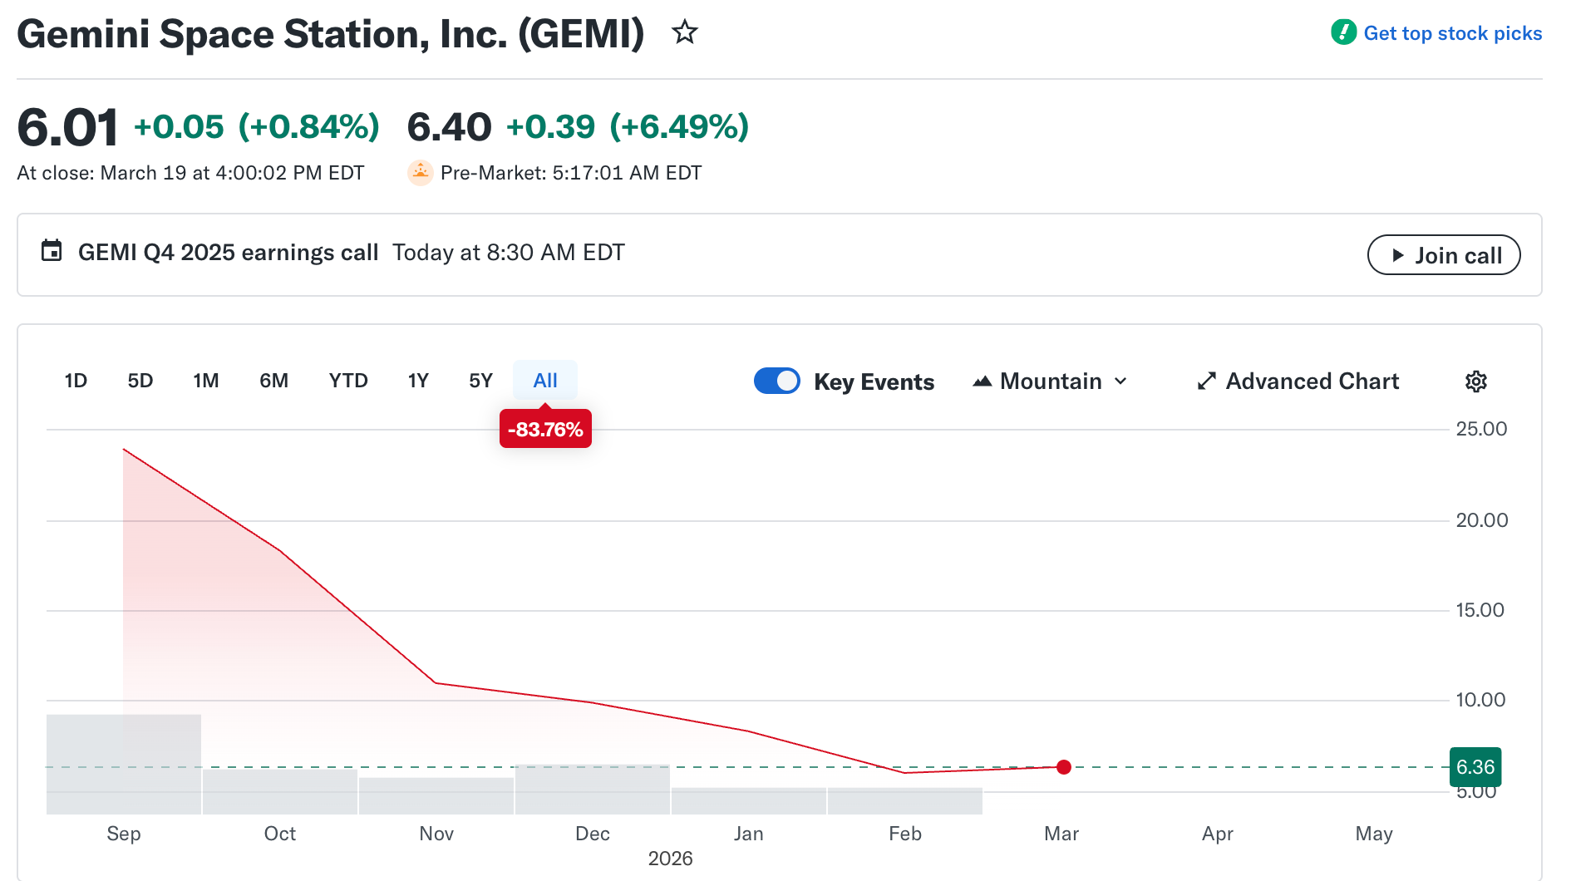The width and height of the screenshot is (1571, 881).
Task: Toggle the All timeframe highlight
Action: [x=544, y=380]
